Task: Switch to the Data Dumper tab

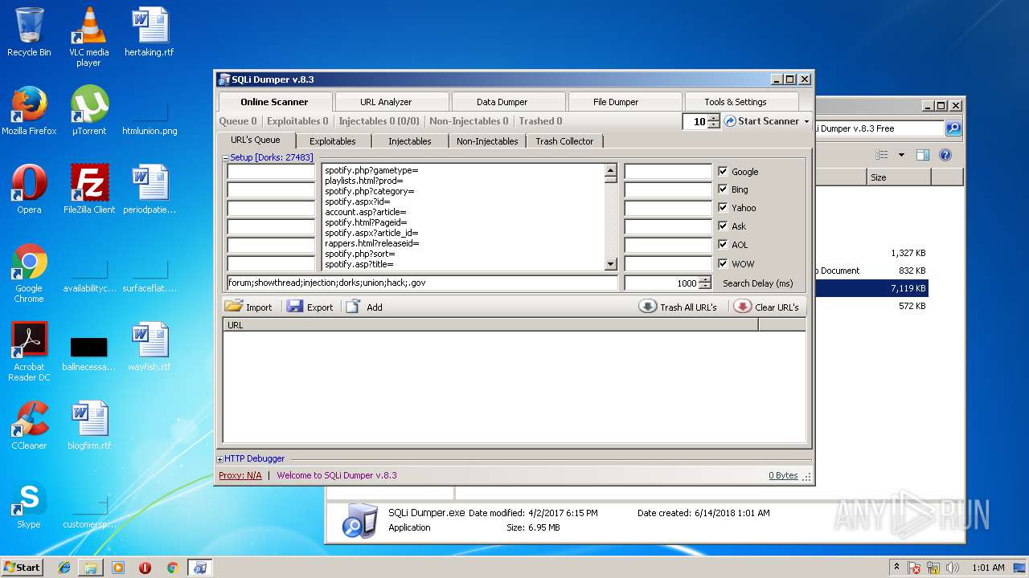Action: [x=502, y=102]
